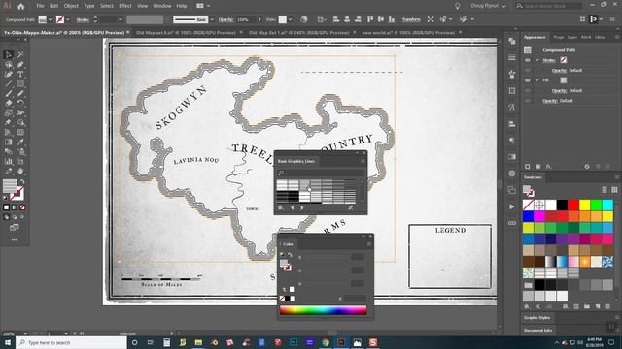The image size is (622, 349).
Task: Open Chrome from the taskbar
Action: [x=326, y=342]
